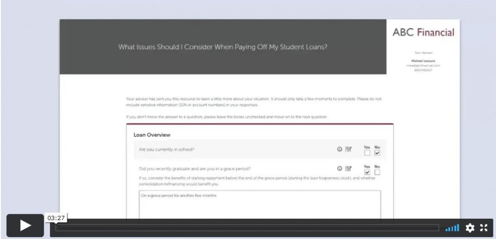The image size is (496, 239).
Task: Open note icon for currently in school question
Action: [348, 149]
